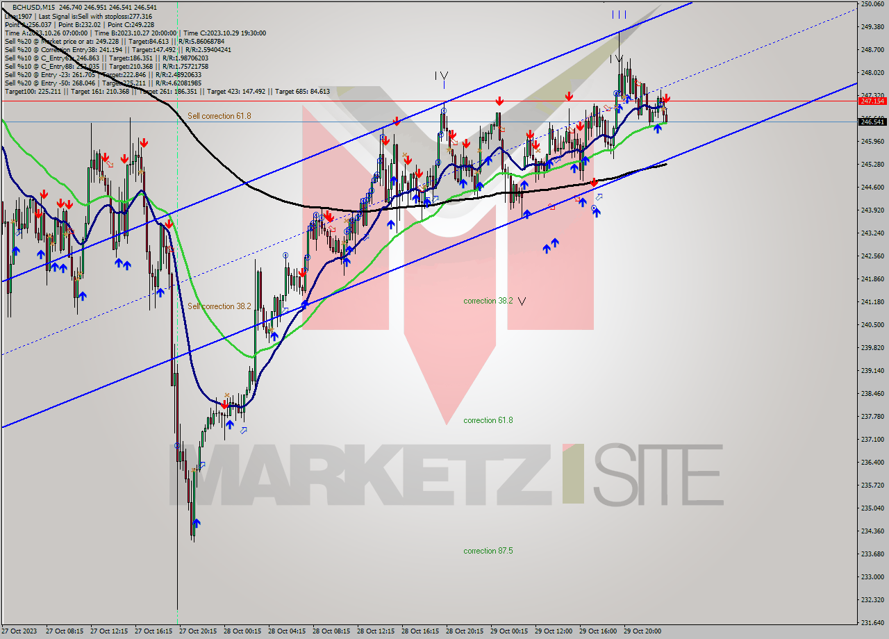This screenshot has height=639, width=889.
Task: Click the current price tag 246.541
Action: point(872,122)
